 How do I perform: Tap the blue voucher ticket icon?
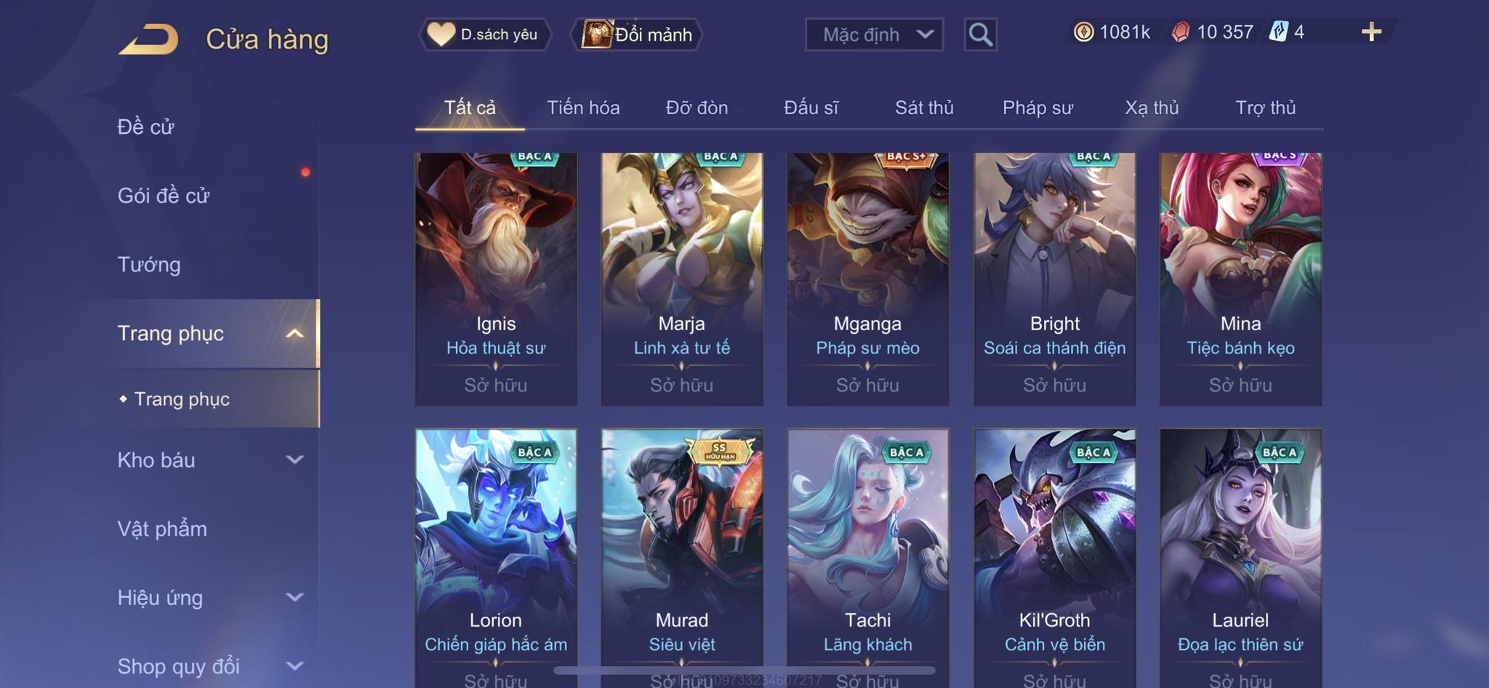(x=1279, y=32)
